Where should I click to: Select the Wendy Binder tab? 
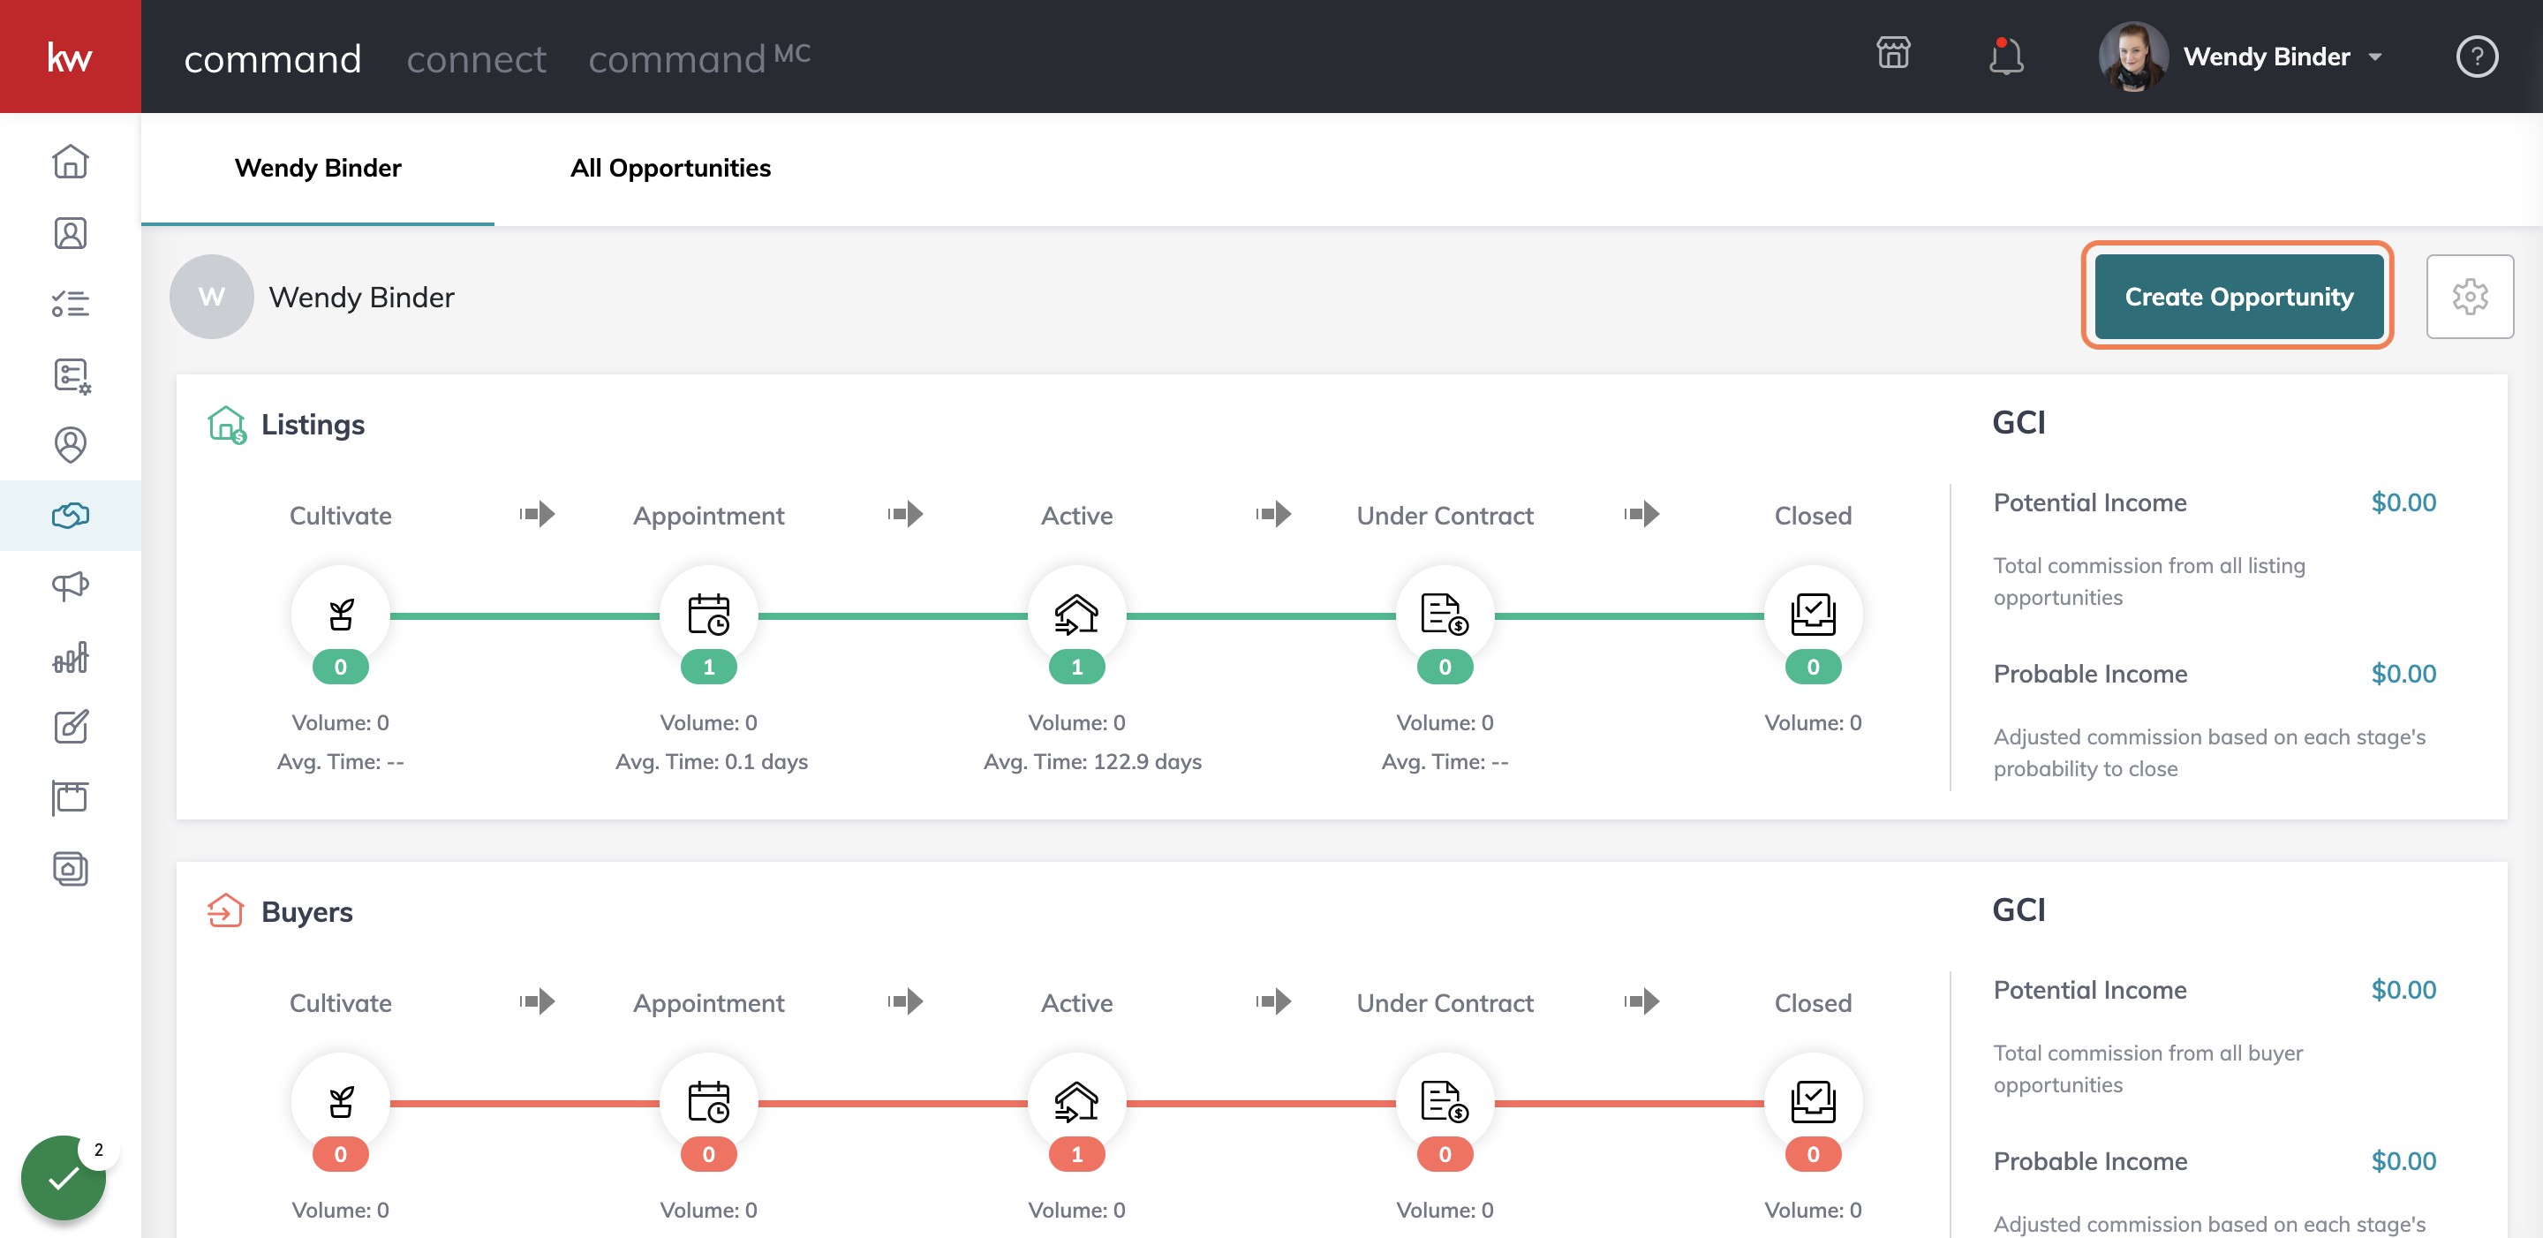pyautogui.click(x=318, y=168)
